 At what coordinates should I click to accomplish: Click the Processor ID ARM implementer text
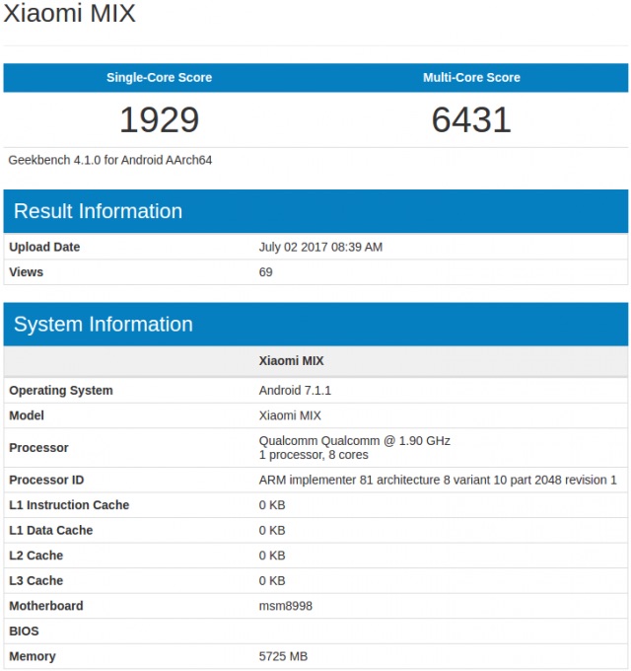tap(438, 481)
